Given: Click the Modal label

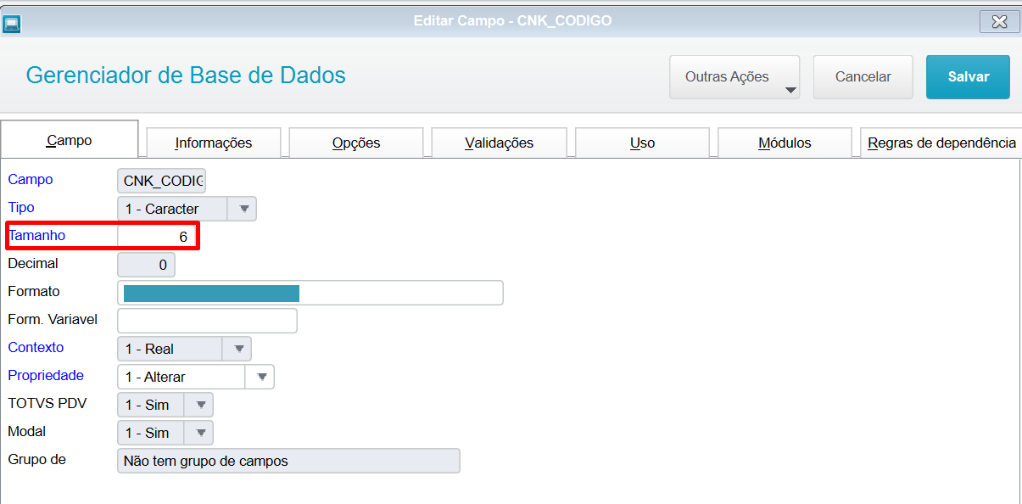Looking at the screenshot, I should click(26, 431).
